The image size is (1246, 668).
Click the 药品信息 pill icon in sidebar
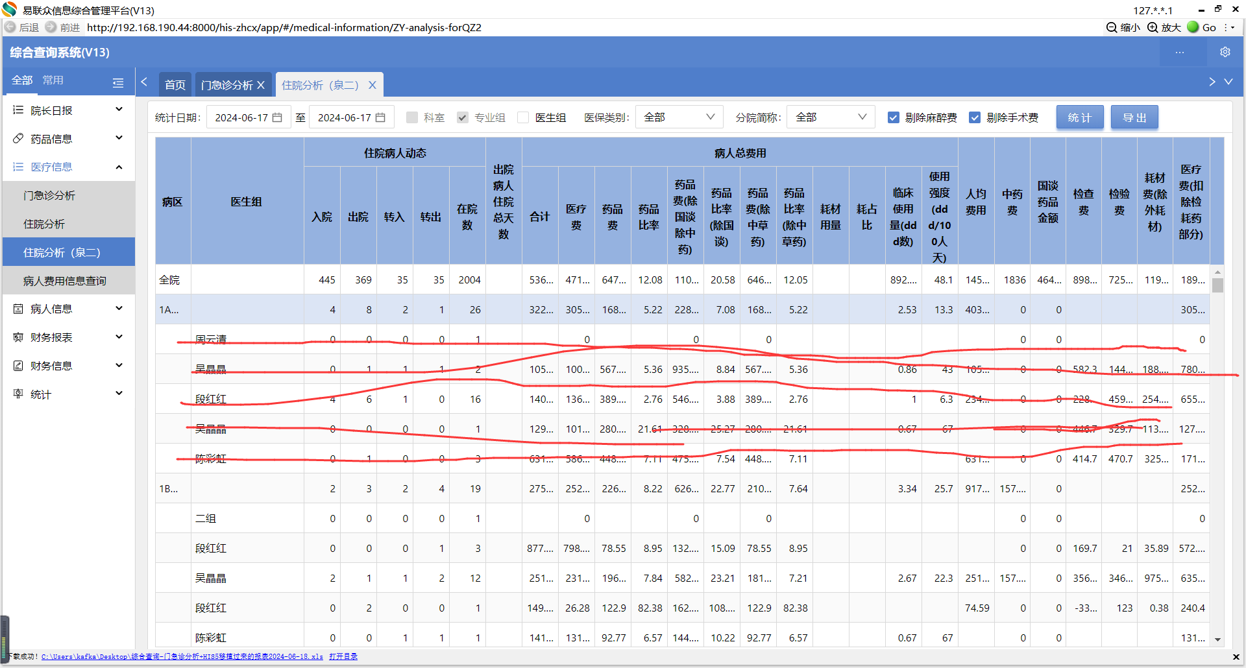point(18,138)
